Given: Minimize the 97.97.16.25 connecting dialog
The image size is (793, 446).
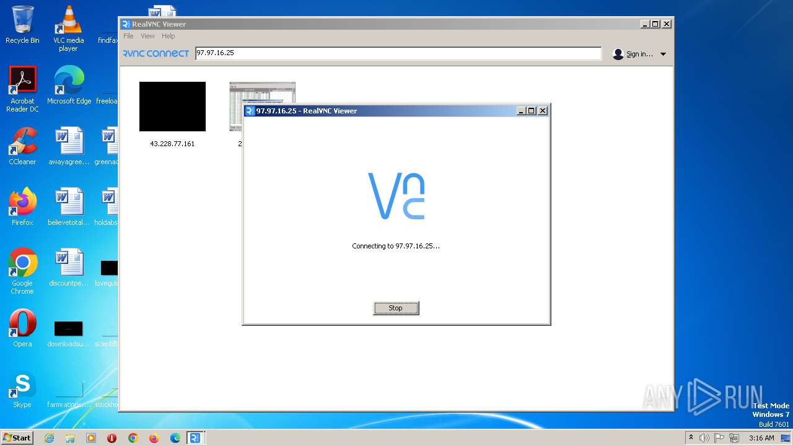Looking at the screenshot, I should [522, 111].
